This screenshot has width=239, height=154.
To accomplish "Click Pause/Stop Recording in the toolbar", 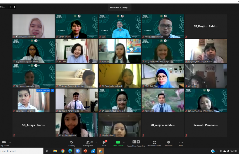I will [136, 143].
